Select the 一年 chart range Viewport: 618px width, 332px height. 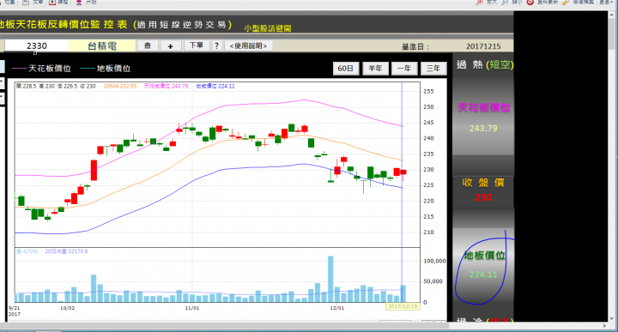404,69
